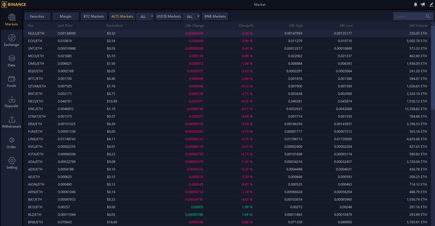Open USDⓈ Markets ALL dropdown arrow
This screenshot has height=226, width=435.
tap(198, 16)
